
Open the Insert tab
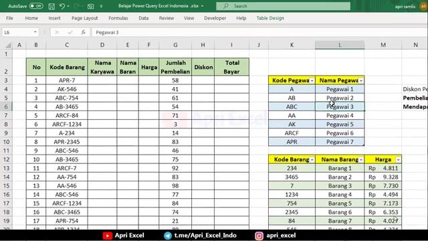pos(54,18)
